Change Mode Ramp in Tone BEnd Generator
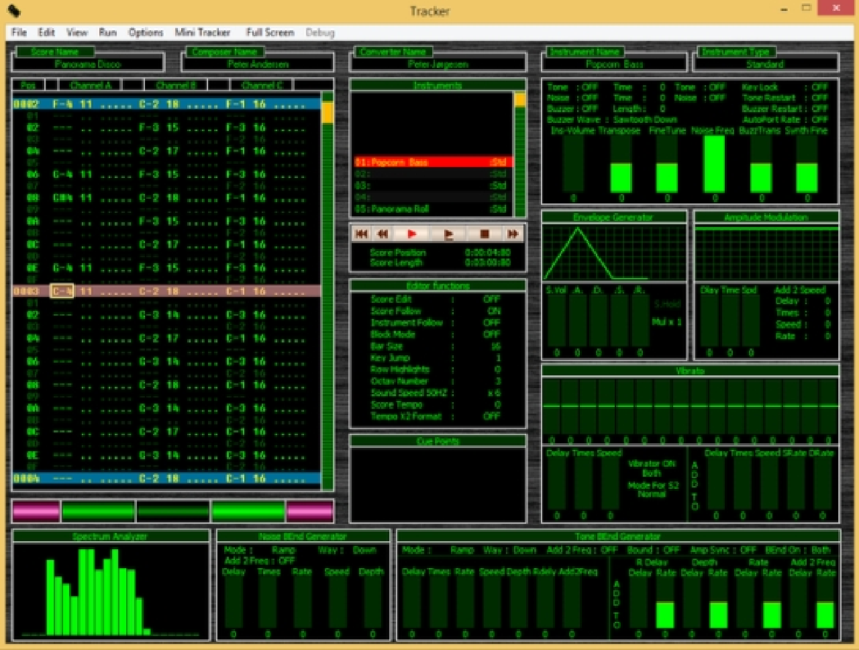Screen dimensions: 859x650 point(462,549)
